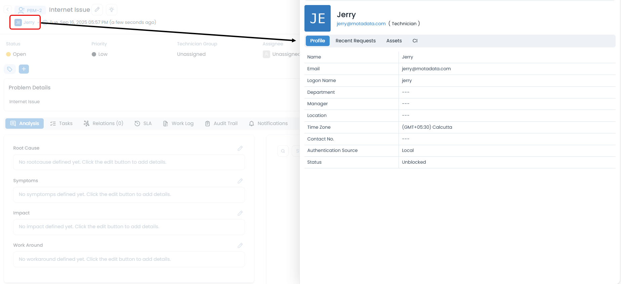Click the lightbulb icon near the title

point(112,10)
